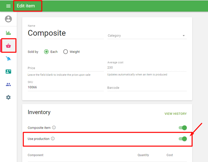Click info icon beside Use production

(53, 138)
